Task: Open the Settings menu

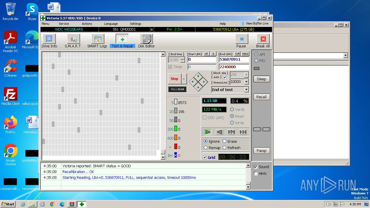Action: tap(136, 24)
